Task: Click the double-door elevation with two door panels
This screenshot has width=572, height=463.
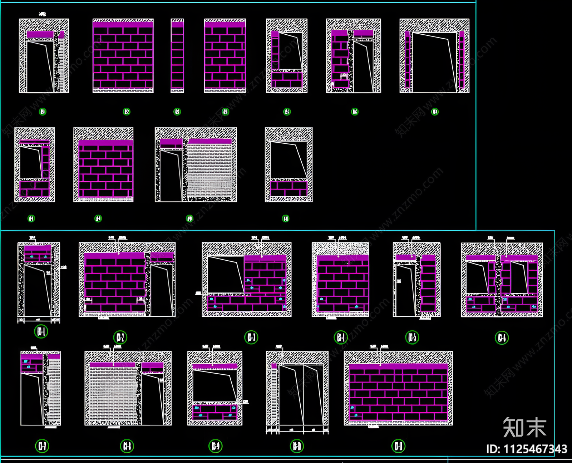Action: (x=297, y=389)
